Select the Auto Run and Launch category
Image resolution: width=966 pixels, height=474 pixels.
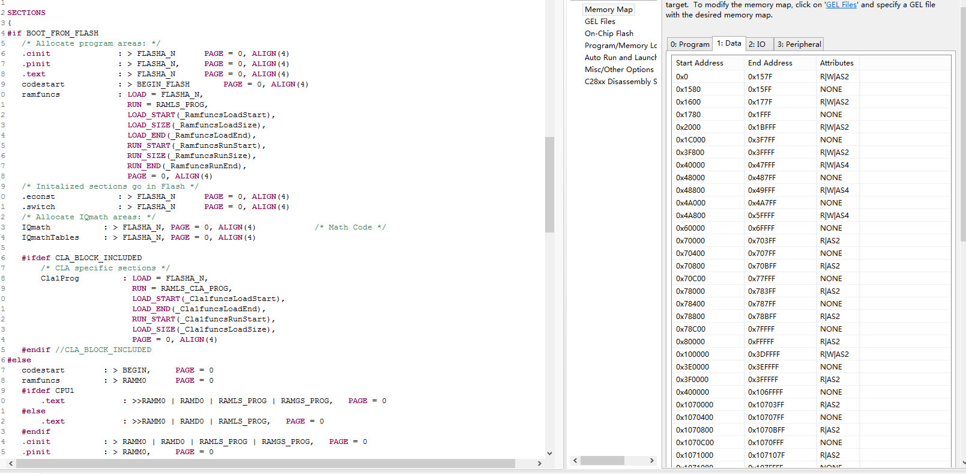[x=621, y=58]
